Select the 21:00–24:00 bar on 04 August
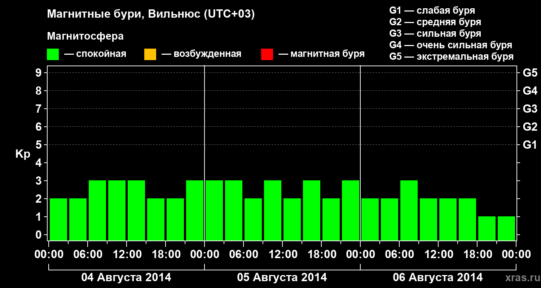Screen dimensions: 541x288 (x=195, y=210)
